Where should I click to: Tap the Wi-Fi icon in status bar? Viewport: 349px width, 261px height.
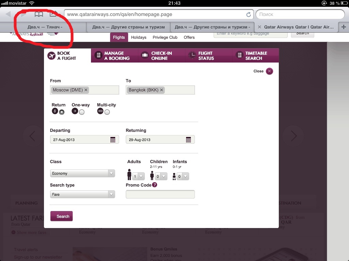(32, 3)
